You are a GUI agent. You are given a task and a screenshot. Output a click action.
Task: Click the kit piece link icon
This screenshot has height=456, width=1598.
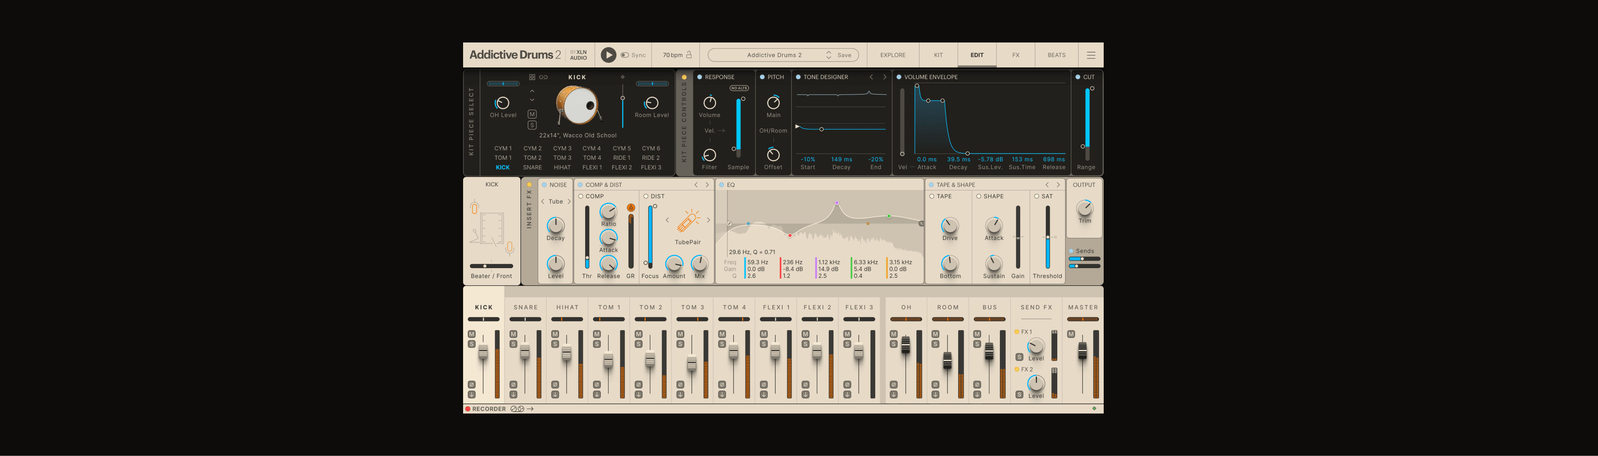pos(543,78)
